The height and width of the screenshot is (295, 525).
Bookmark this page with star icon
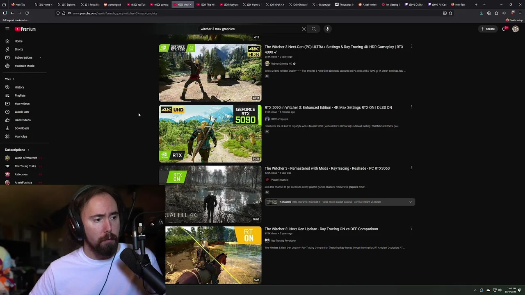(x=450, y=13)
